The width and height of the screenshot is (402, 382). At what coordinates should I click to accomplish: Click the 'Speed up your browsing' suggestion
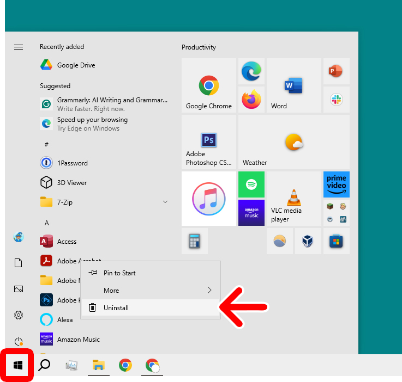click(x=104, y=124)
